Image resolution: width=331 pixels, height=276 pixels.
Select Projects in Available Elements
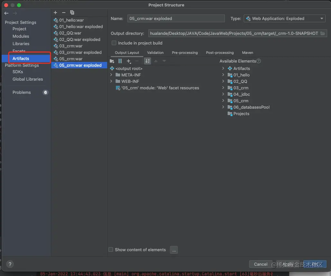[x=238, y=114]
